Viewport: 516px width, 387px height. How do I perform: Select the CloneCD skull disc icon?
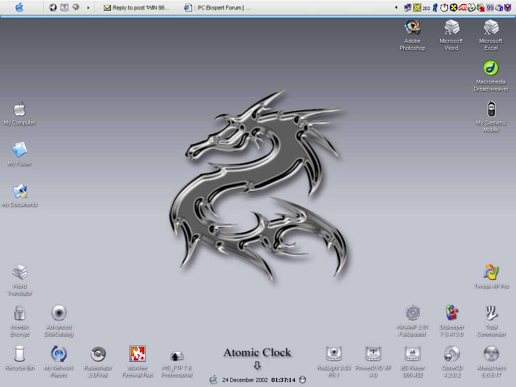point(451,354)
